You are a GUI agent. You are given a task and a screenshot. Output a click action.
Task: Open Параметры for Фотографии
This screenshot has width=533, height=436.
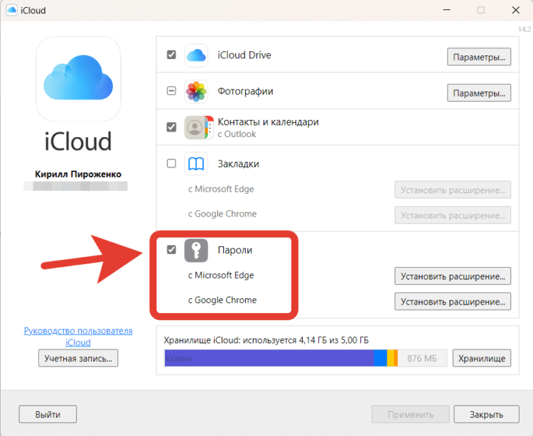coord(479,93)
